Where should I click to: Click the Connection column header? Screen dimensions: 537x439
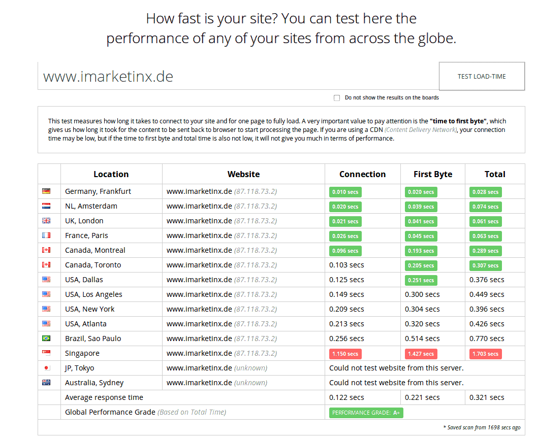tap(362, 174)
